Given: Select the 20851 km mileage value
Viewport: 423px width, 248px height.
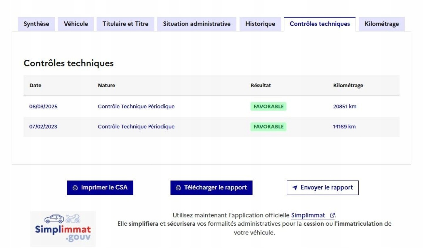Looking at the screenshot, I should click(345, 106).
